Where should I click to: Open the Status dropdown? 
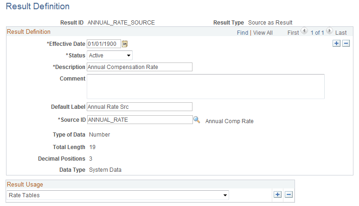click(x=110, y=56)
